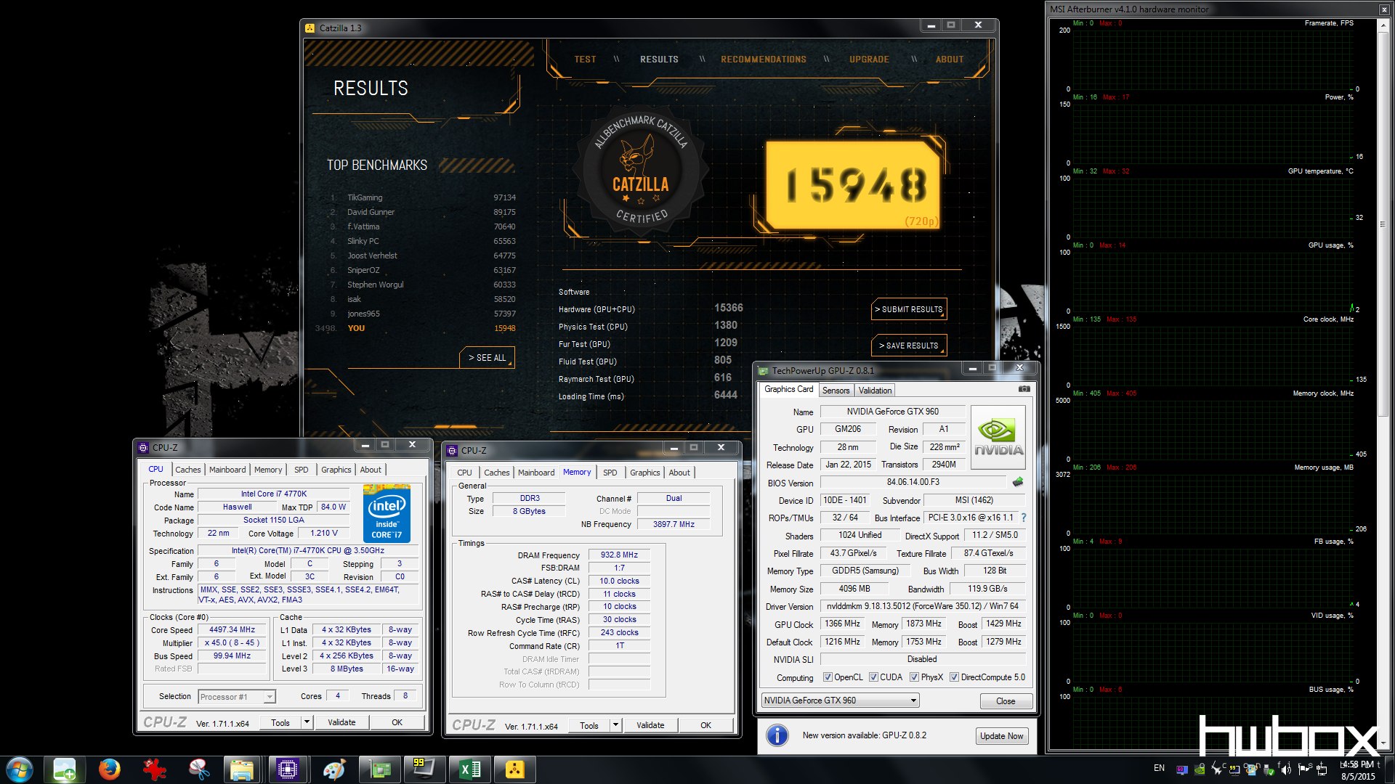Select the David Gunner benchmark entry
Viewport: 1395px width, 784px height.
(x=423, y=212)
